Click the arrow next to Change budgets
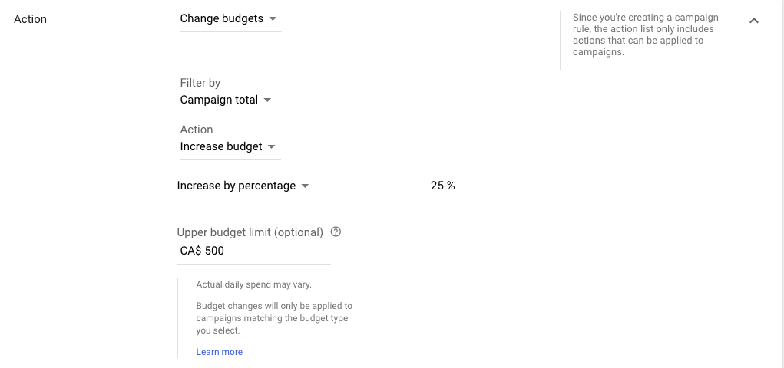 (x=273, y=18)
